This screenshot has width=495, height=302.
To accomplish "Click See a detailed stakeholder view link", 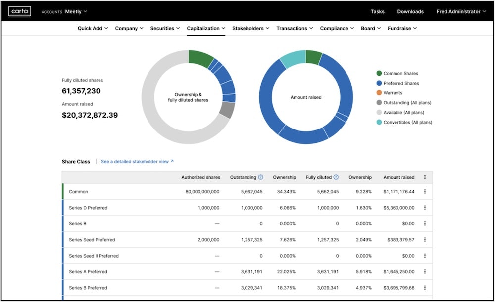I will (137, 161).
